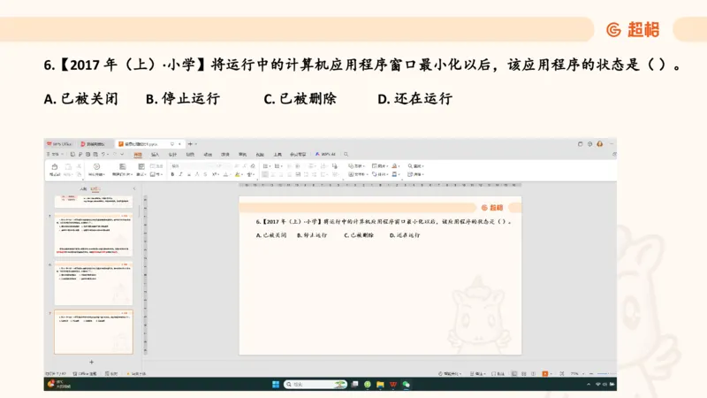The image size is (707, 398).
Task: Click the Save icon in quick access bar
Action: [x=72, y=154]
